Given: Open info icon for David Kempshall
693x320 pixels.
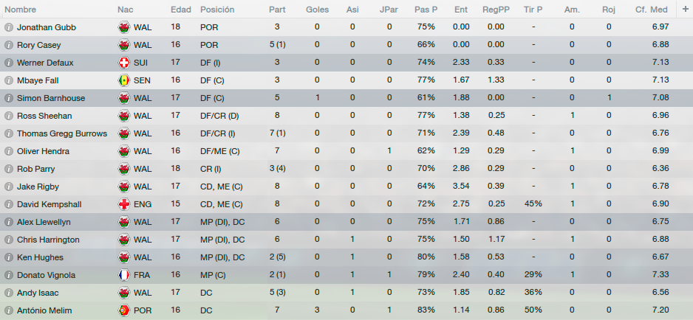Looking at the screenshot, I should coord(8,204).
